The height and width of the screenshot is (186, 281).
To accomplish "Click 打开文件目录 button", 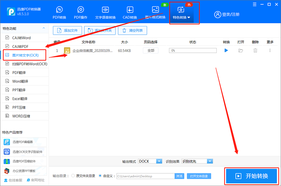I will (x=199, y=176).
